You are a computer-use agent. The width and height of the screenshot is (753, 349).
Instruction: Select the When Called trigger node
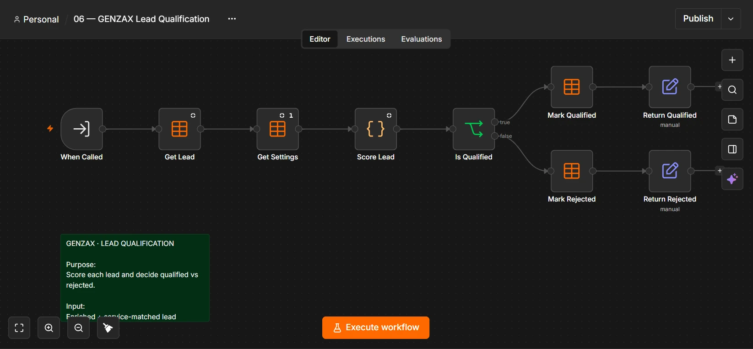[81, 129]
